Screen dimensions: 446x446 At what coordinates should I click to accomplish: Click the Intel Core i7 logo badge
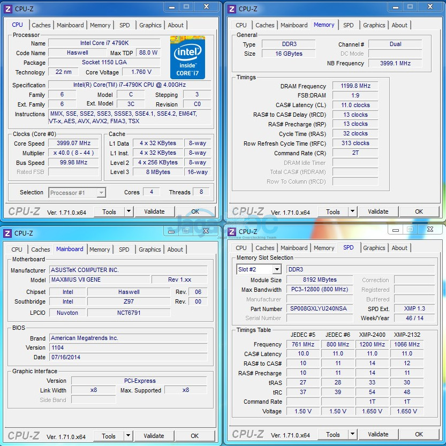(x=187, y=57)
